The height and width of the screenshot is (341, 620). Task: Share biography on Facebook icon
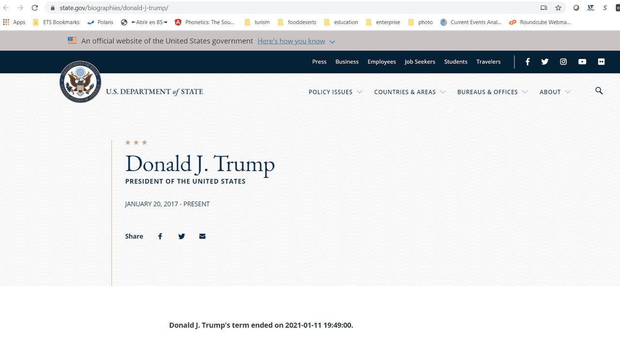click(160, 236)
